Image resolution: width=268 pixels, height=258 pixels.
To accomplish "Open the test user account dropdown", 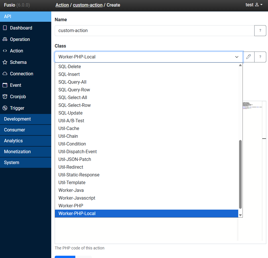I will pos(254,5).
